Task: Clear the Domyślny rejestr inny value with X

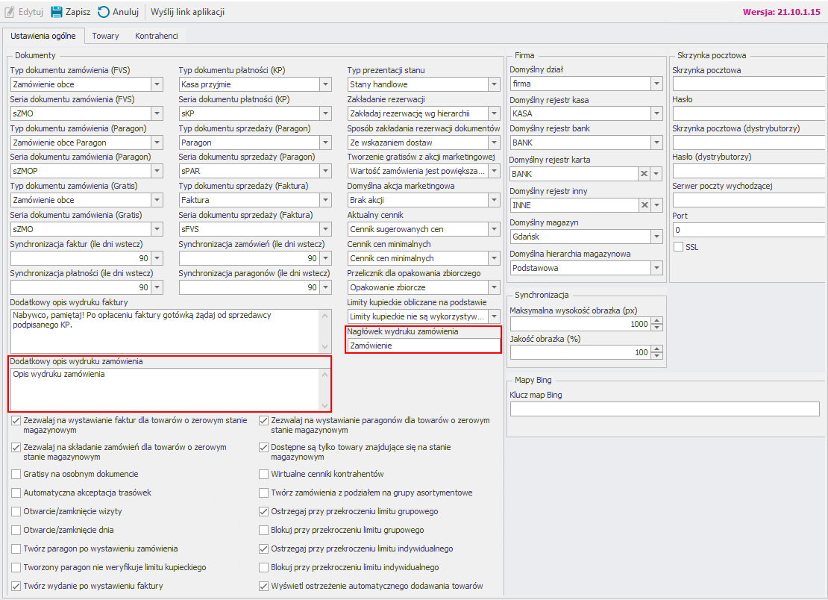Action: click(643, 205)
